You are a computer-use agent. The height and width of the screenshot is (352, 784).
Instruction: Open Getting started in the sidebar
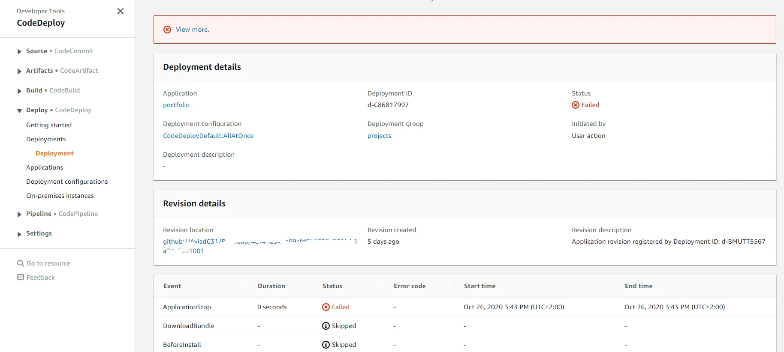click(49, 125)
